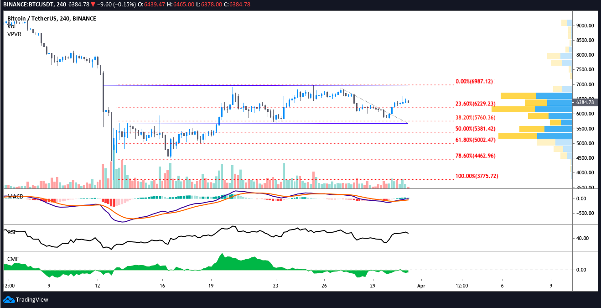
Task: Click the 38.20%(5760.36) Fibonacci label
Action: coord(476,117)
